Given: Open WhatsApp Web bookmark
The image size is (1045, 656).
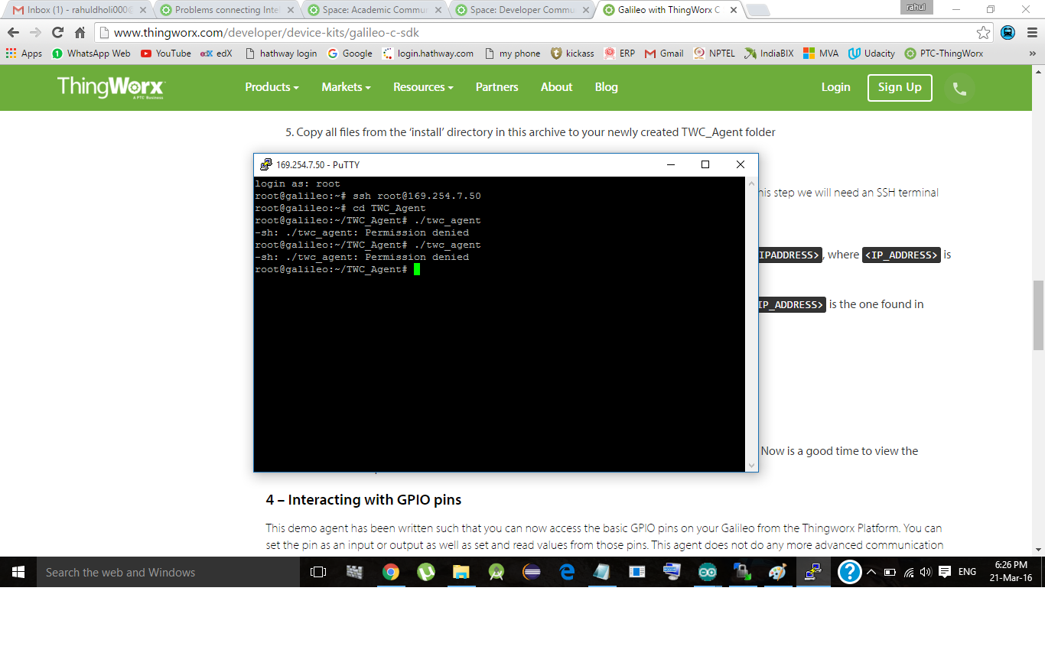Looking at the screenshot, I should click(91, 54).
